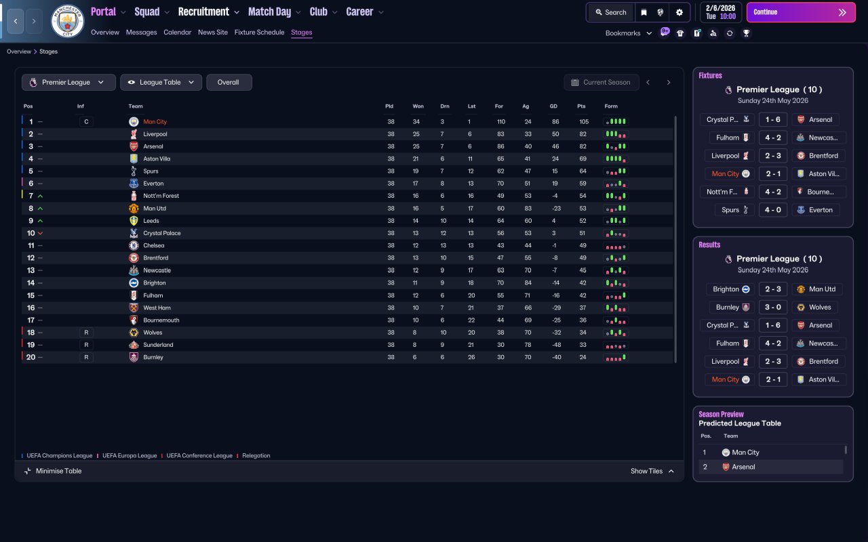
Task: Click Man City's form indicator in the table
Action: (616, 122)
